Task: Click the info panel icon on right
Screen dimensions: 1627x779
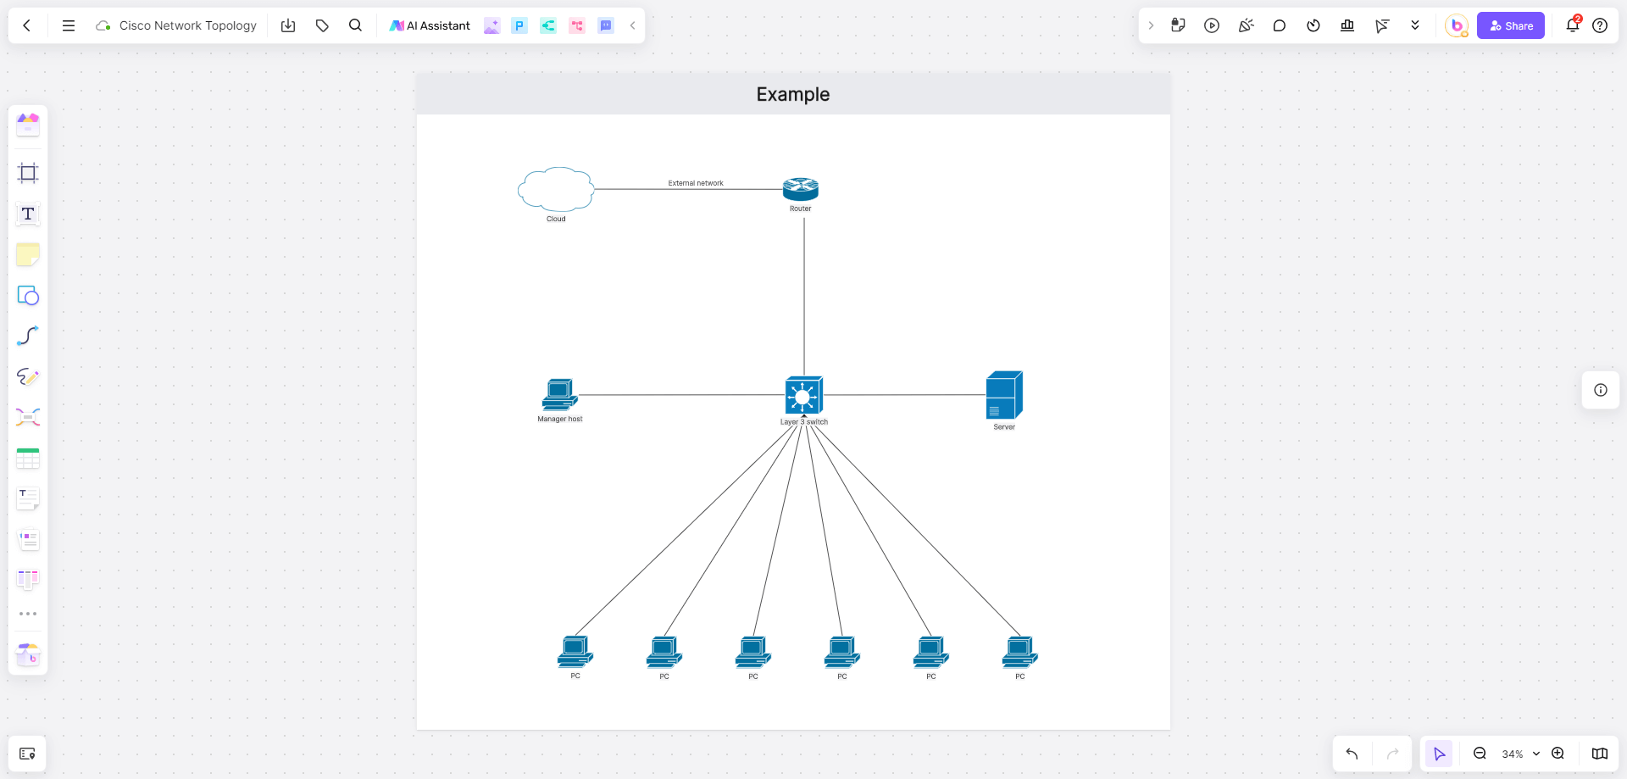Action: (1601, 390)
